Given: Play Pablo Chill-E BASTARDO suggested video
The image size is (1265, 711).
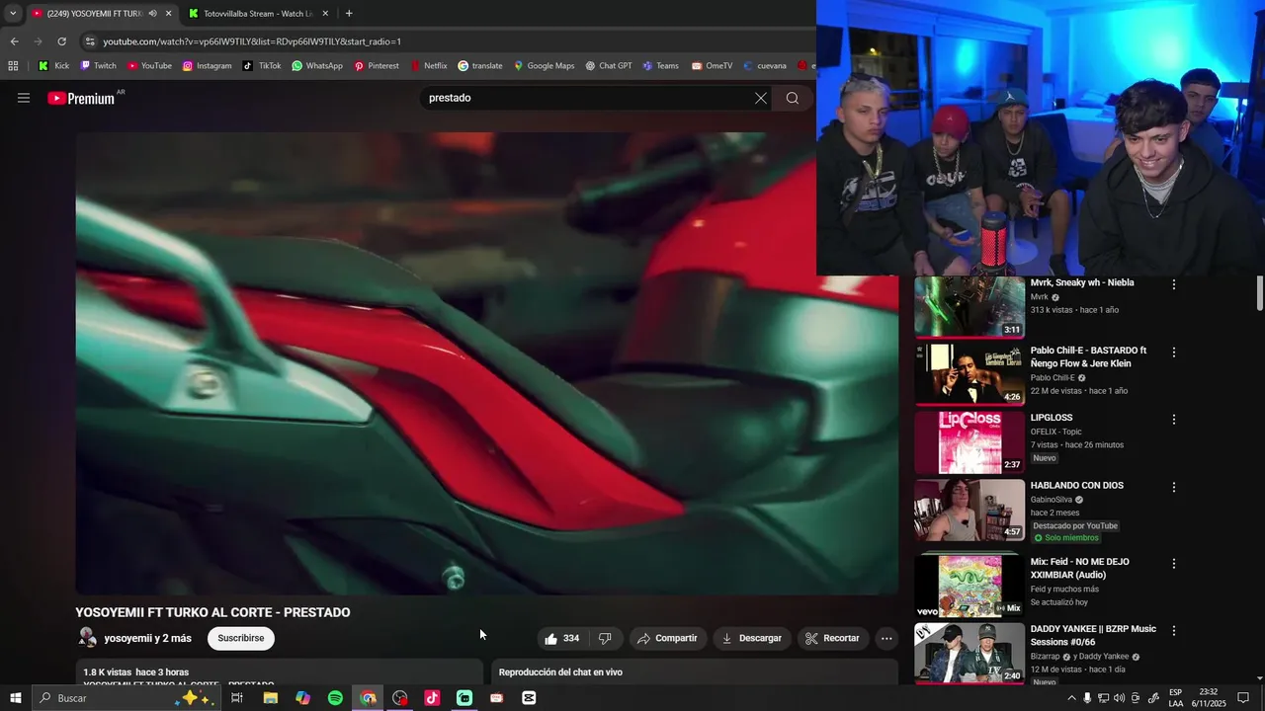Looking at the screenshot, I should (970, 374).
